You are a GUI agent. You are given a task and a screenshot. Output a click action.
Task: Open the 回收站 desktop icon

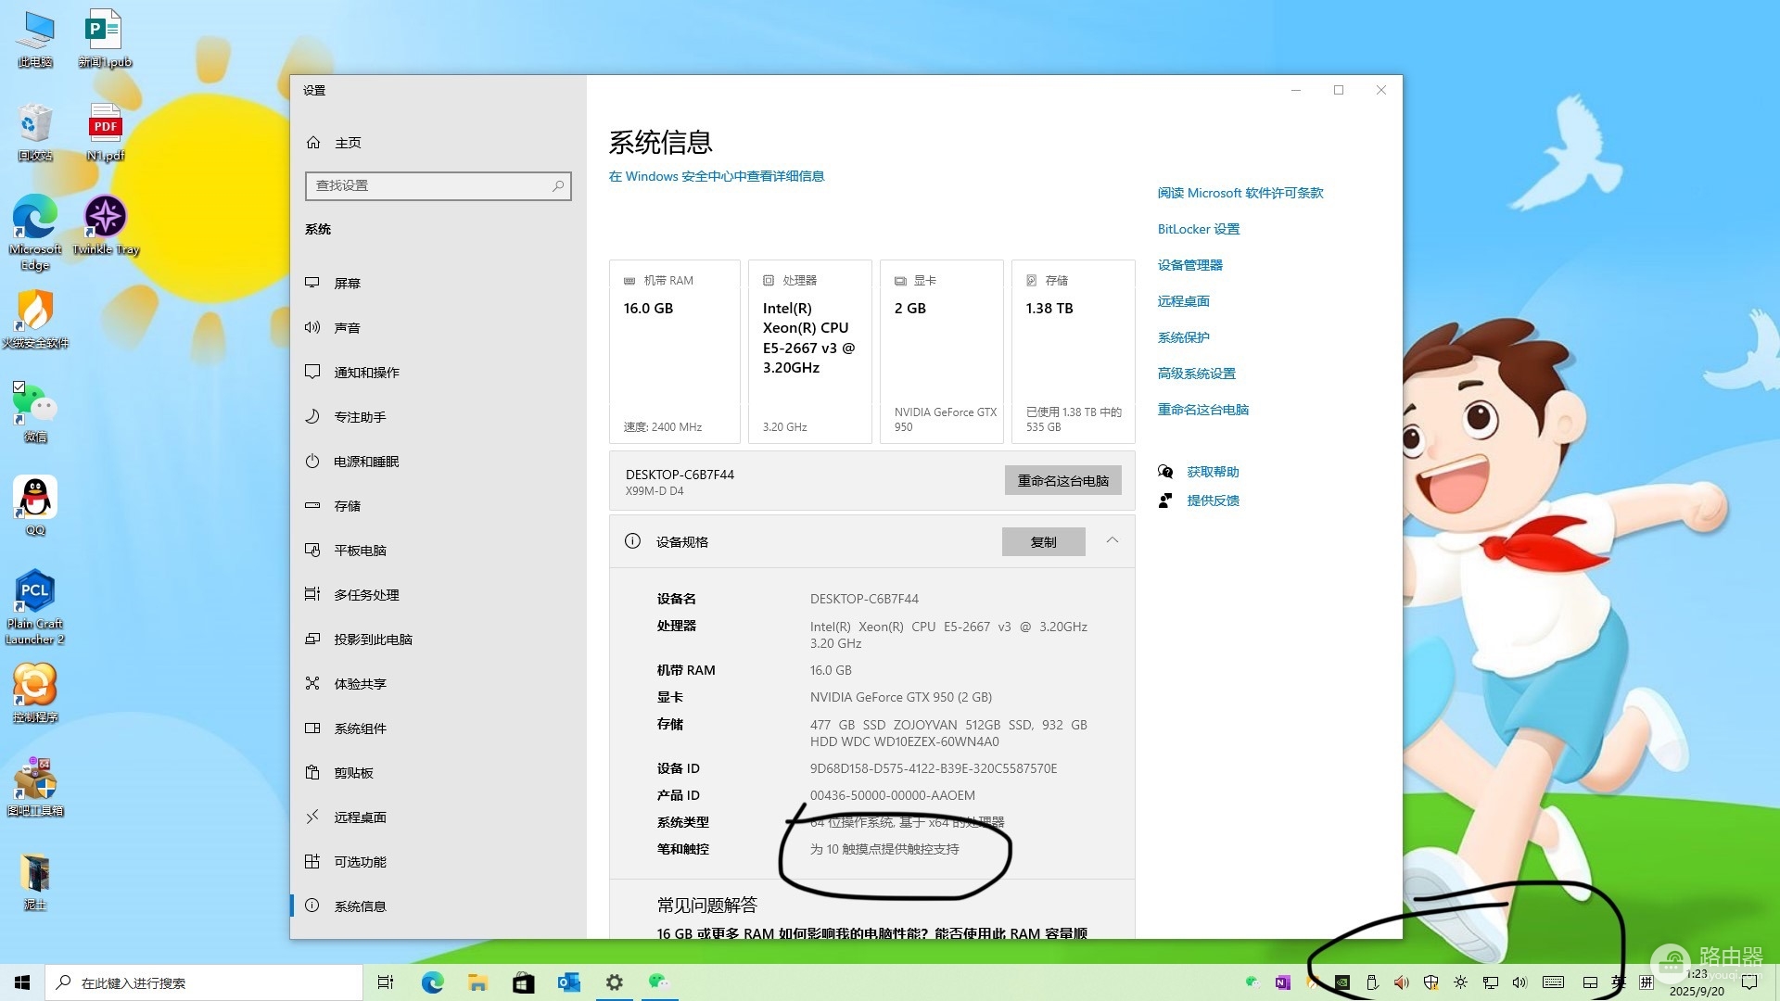[x=35, y=133]
